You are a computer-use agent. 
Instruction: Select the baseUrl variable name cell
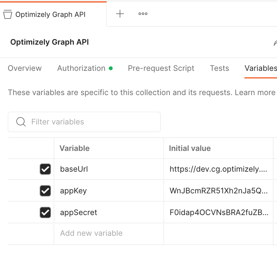(x=109, y=169)
